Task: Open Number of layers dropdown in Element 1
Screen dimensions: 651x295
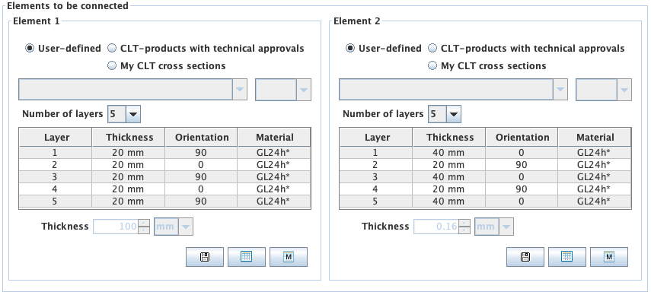Action: (x=124, y=114)
